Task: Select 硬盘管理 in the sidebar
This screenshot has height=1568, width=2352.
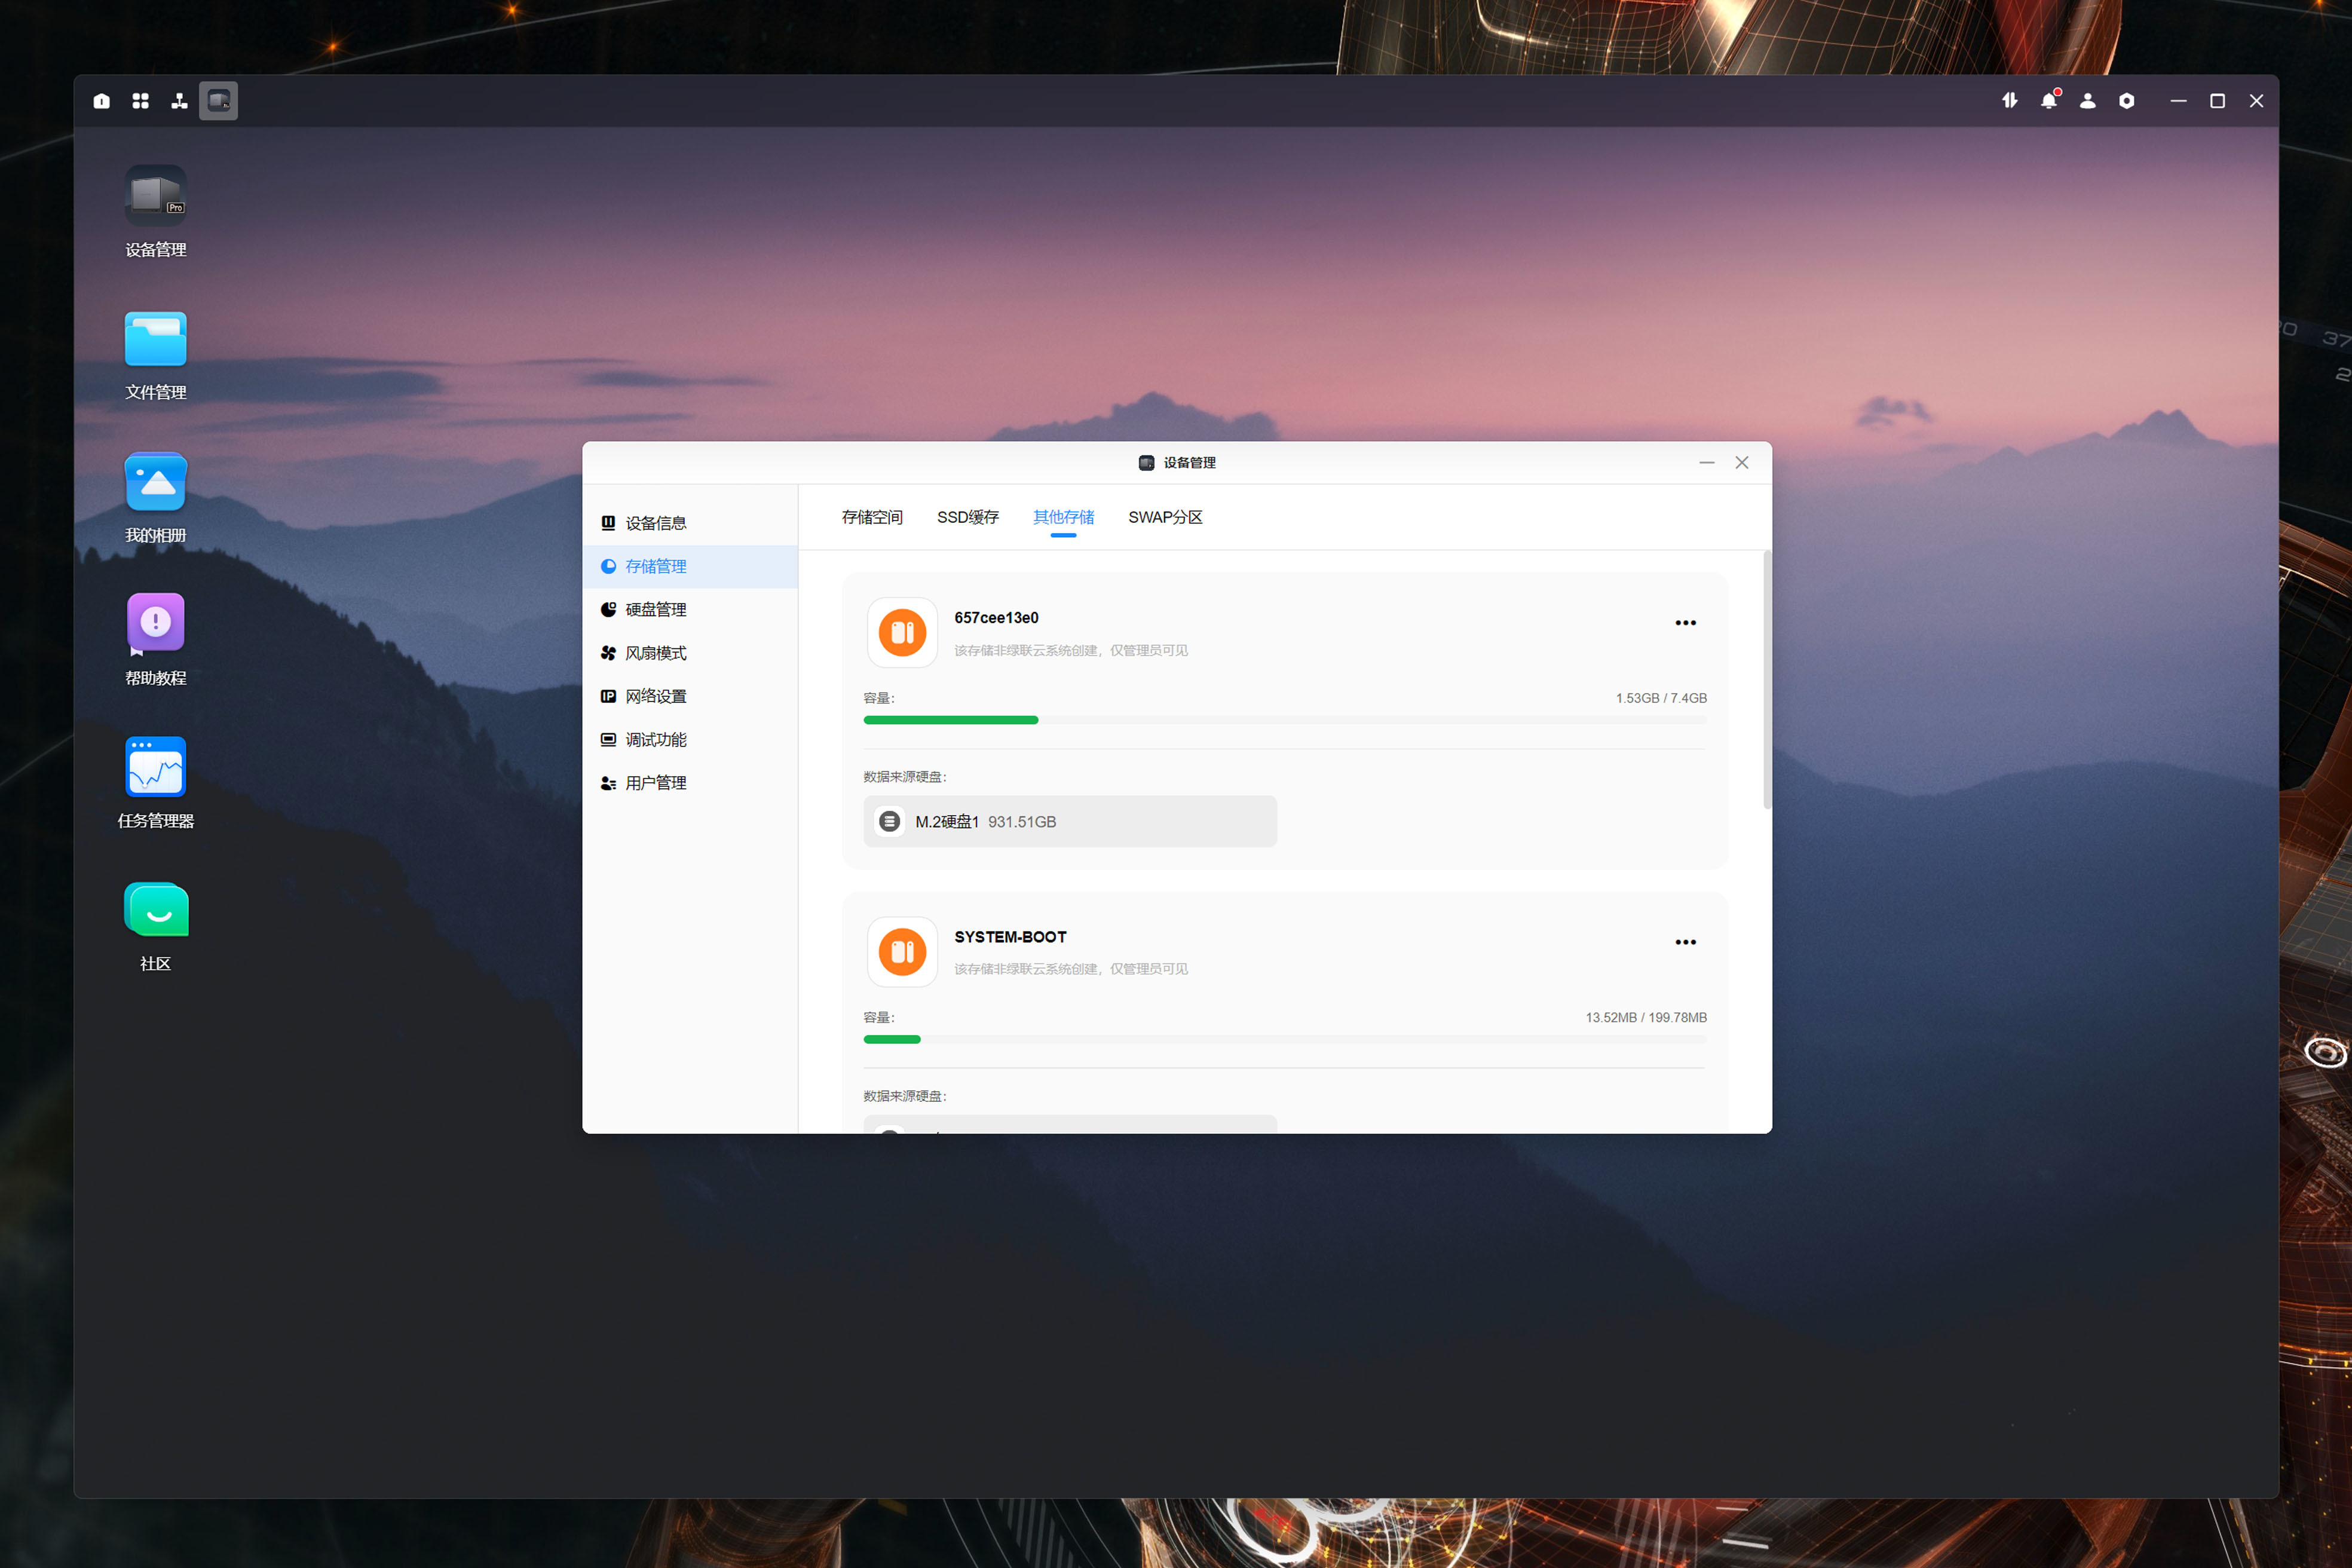Action: (655, 610)
